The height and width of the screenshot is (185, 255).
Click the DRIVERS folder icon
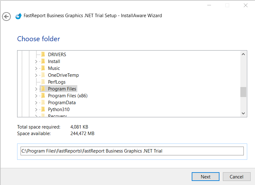click(43, 54)
